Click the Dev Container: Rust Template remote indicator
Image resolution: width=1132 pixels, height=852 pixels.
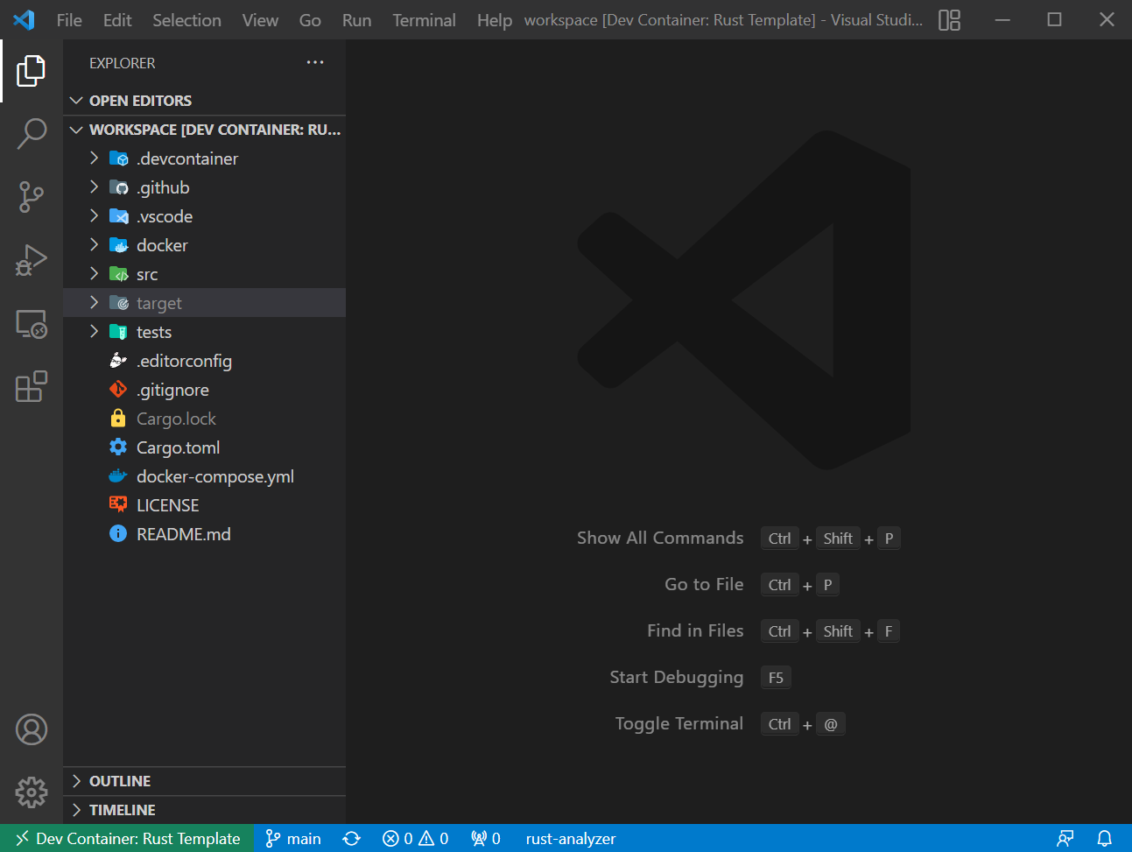click(127, 839)
